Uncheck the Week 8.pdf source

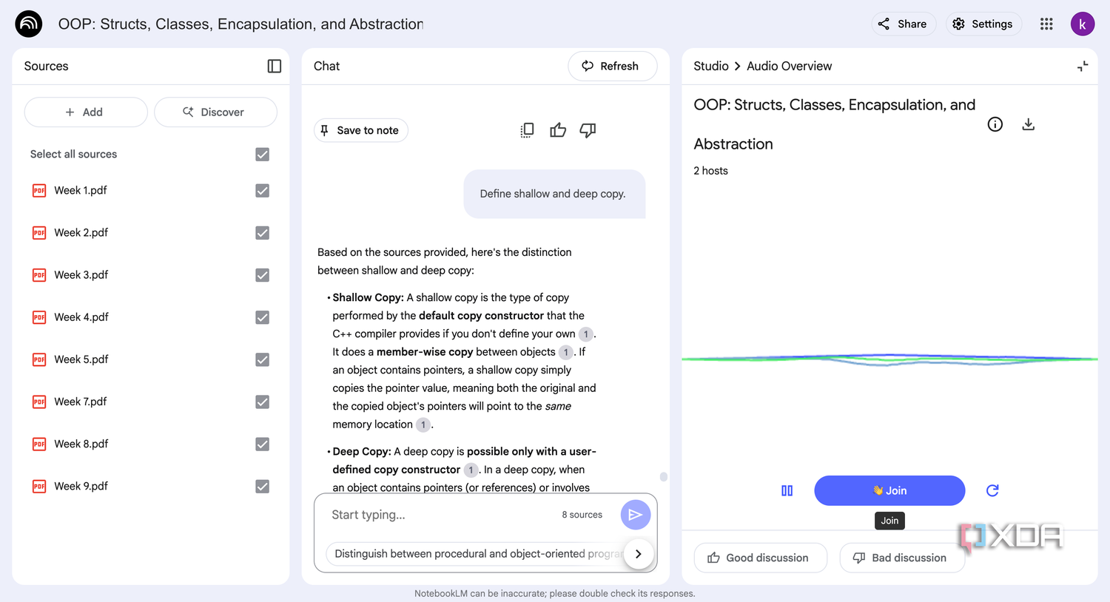click(x=262, y=444)
